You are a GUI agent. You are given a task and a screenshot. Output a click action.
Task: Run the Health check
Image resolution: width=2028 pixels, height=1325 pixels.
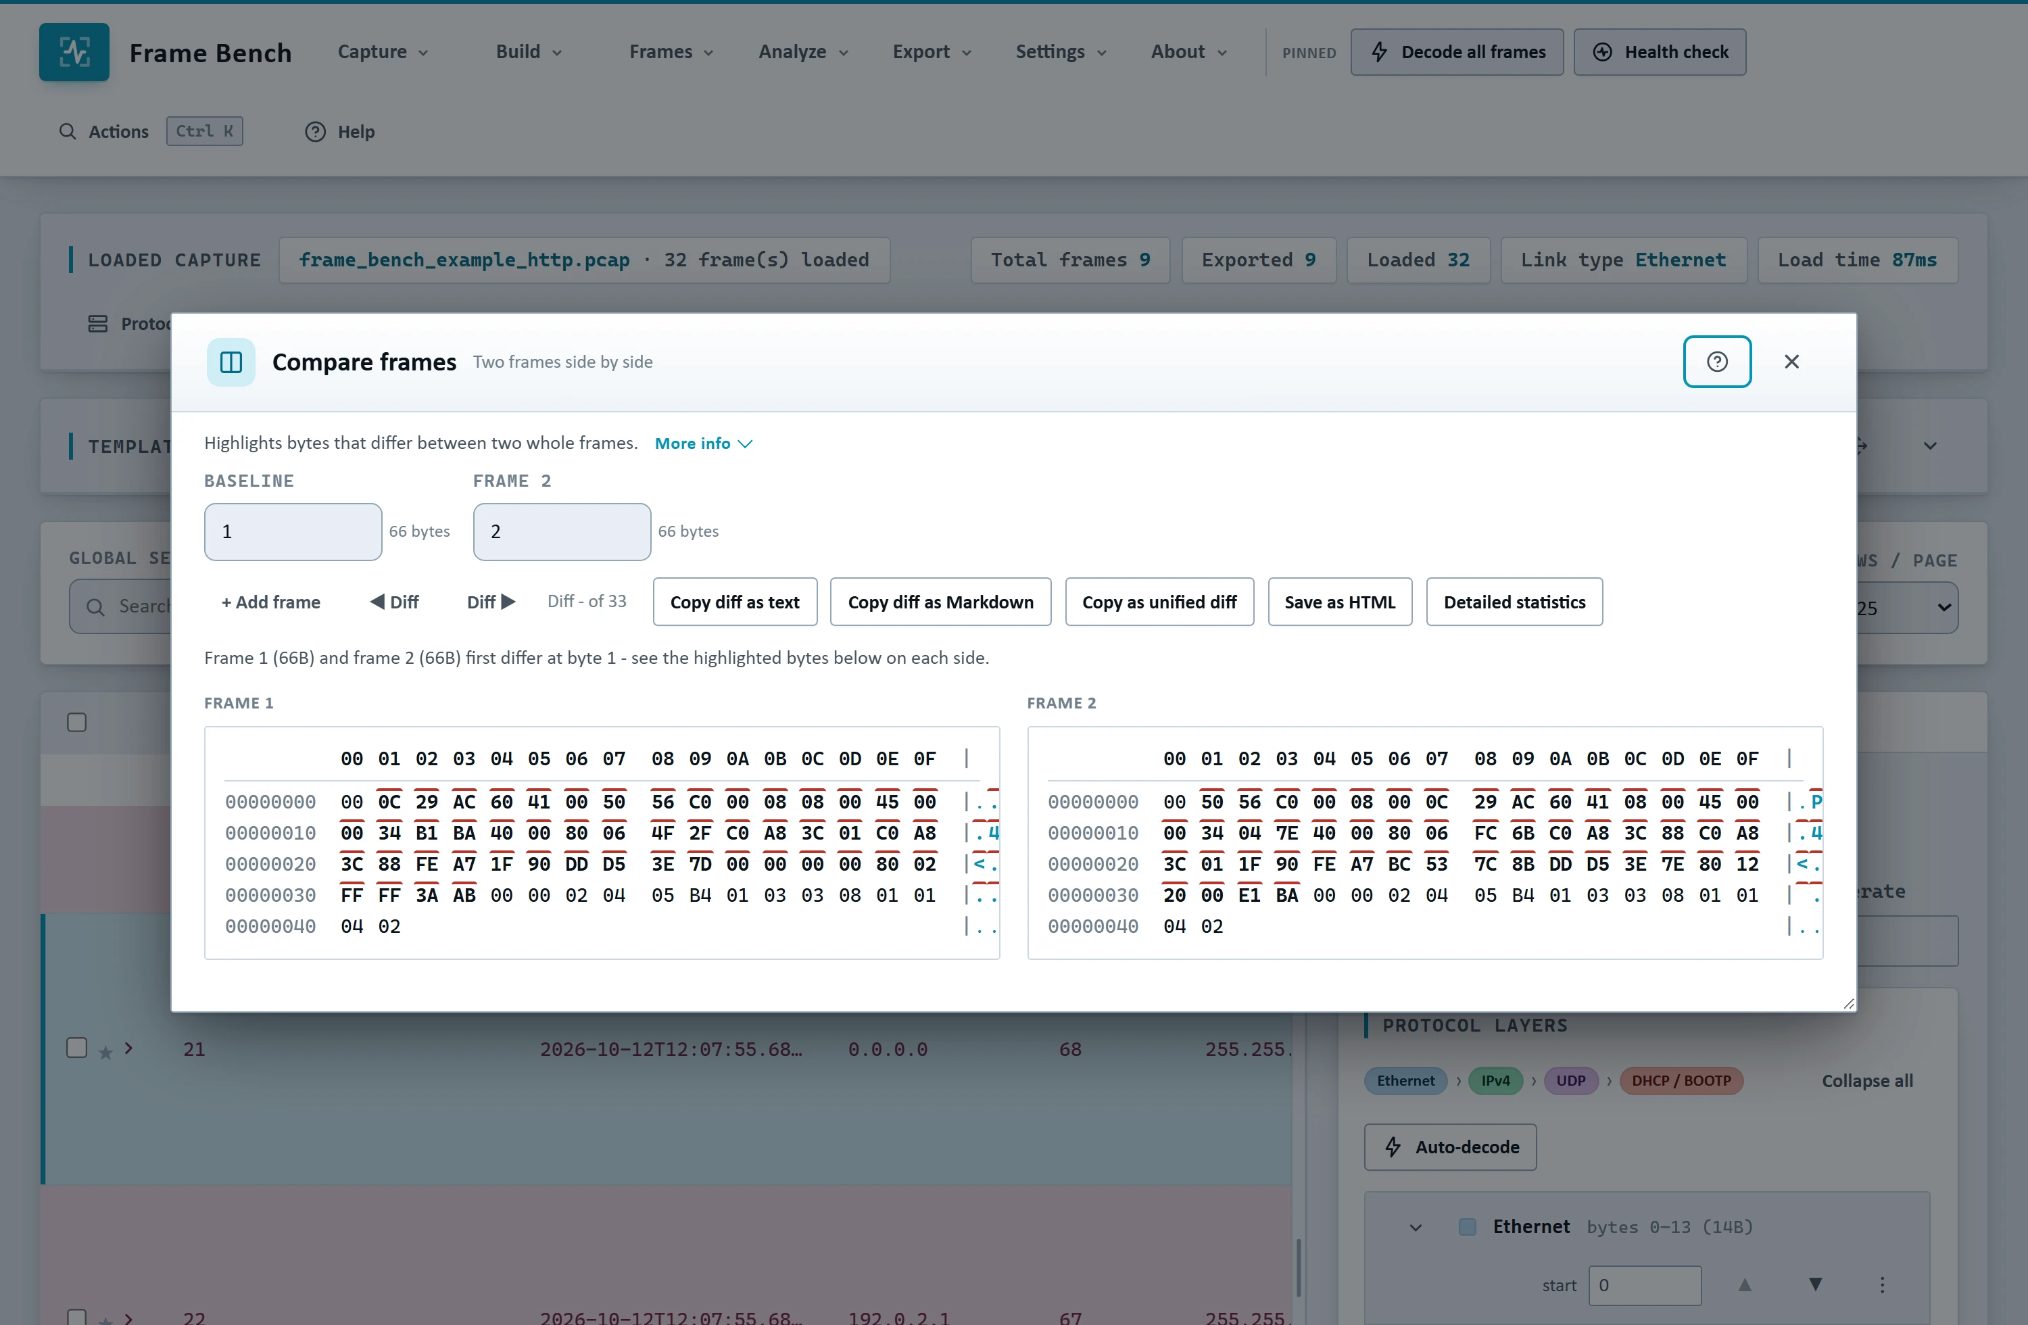click(x=1659, y=52)
